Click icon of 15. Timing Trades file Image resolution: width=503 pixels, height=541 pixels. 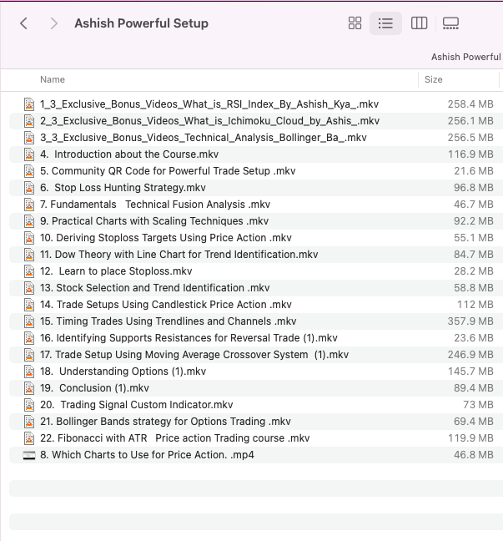29,321
